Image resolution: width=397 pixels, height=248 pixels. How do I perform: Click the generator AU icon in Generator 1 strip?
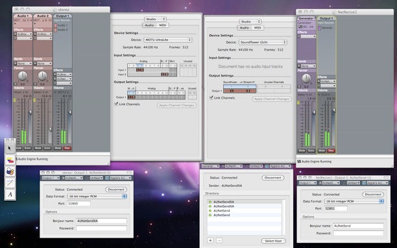(x=300, y=27)
